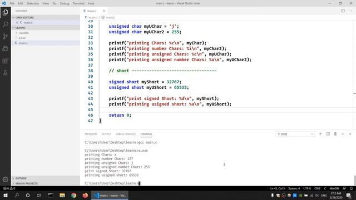Open the Action Center notification icon

(x=349, y=195)
